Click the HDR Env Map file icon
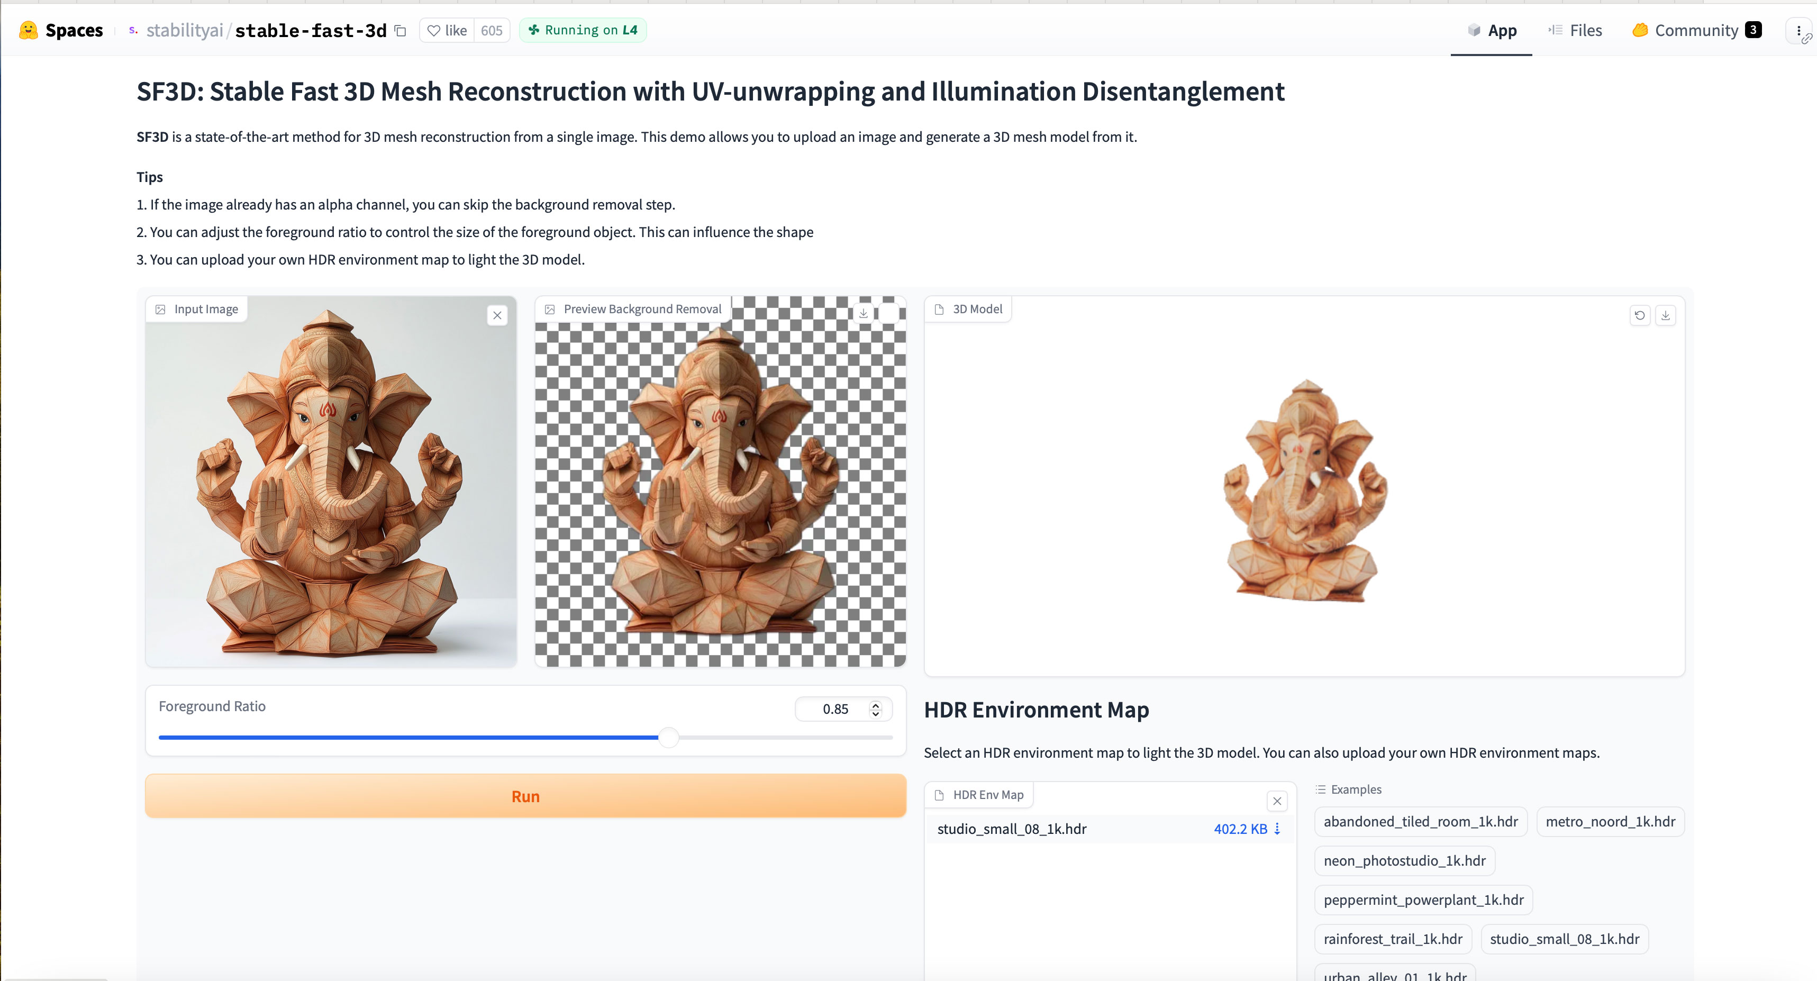This screenshot has height=981, width=1817. click(939, 795)
